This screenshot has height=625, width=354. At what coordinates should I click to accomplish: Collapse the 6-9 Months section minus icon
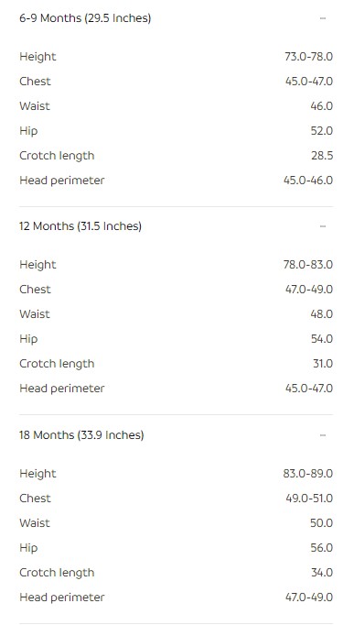pyautogui.click(x=323, y=18)
